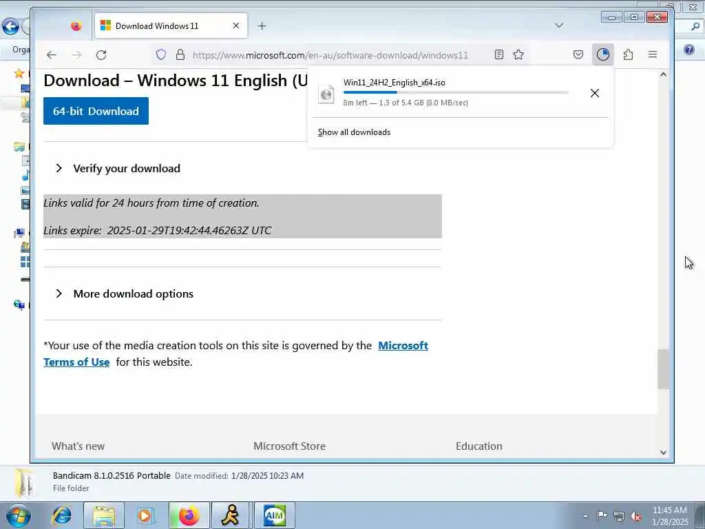The image size is (705, 529).
Task: Click Explorer window back arrow button
Action: (10, 27)
